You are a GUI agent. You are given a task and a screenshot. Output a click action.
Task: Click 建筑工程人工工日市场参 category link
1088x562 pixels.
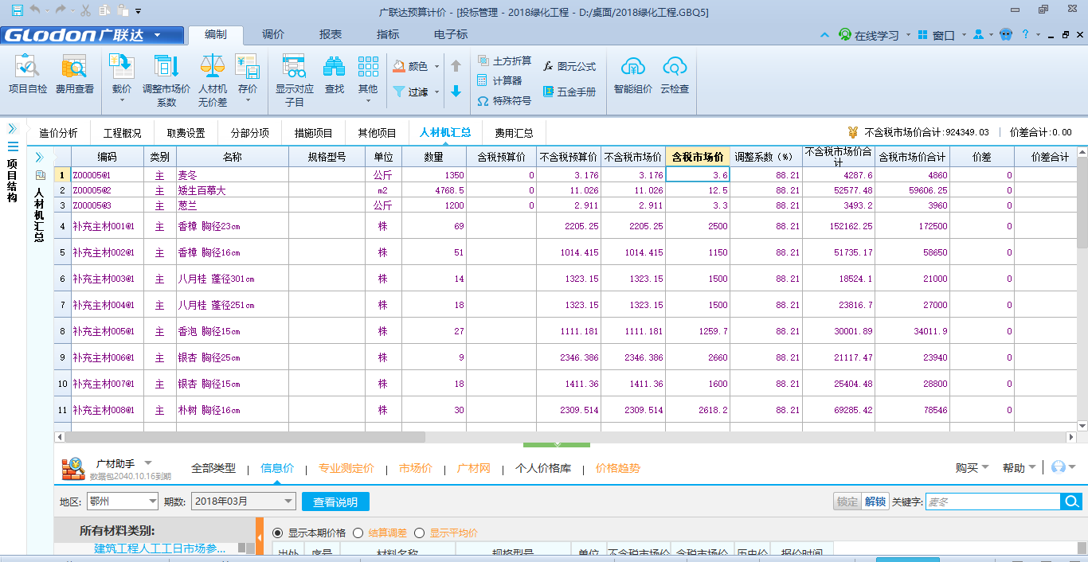[160, 548]
